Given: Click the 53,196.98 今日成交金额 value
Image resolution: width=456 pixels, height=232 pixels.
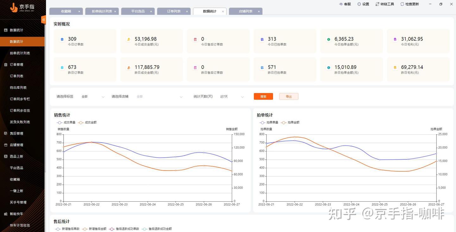Looking at the screenshot, I should pos(146,39).
